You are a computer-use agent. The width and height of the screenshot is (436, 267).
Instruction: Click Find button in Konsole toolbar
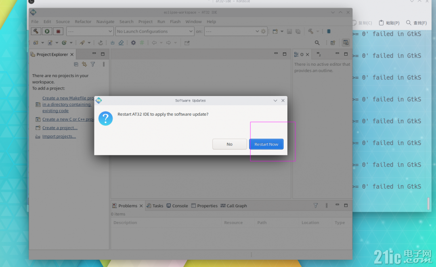(416, 23)
